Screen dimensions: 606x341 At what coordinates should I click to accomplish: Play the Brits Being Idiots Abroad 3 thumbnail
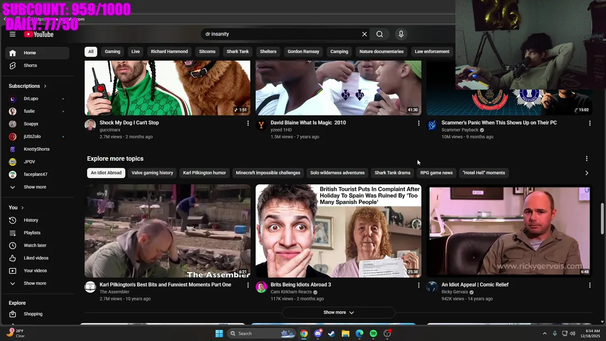339,231
